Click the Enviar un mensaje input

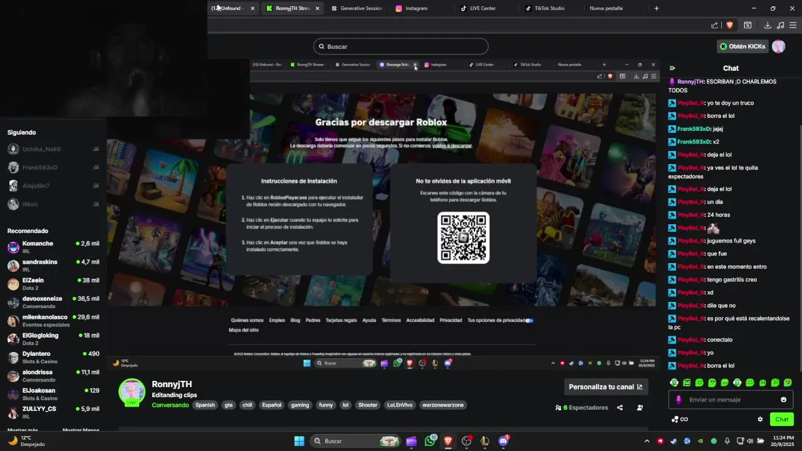tap(731, 400)
